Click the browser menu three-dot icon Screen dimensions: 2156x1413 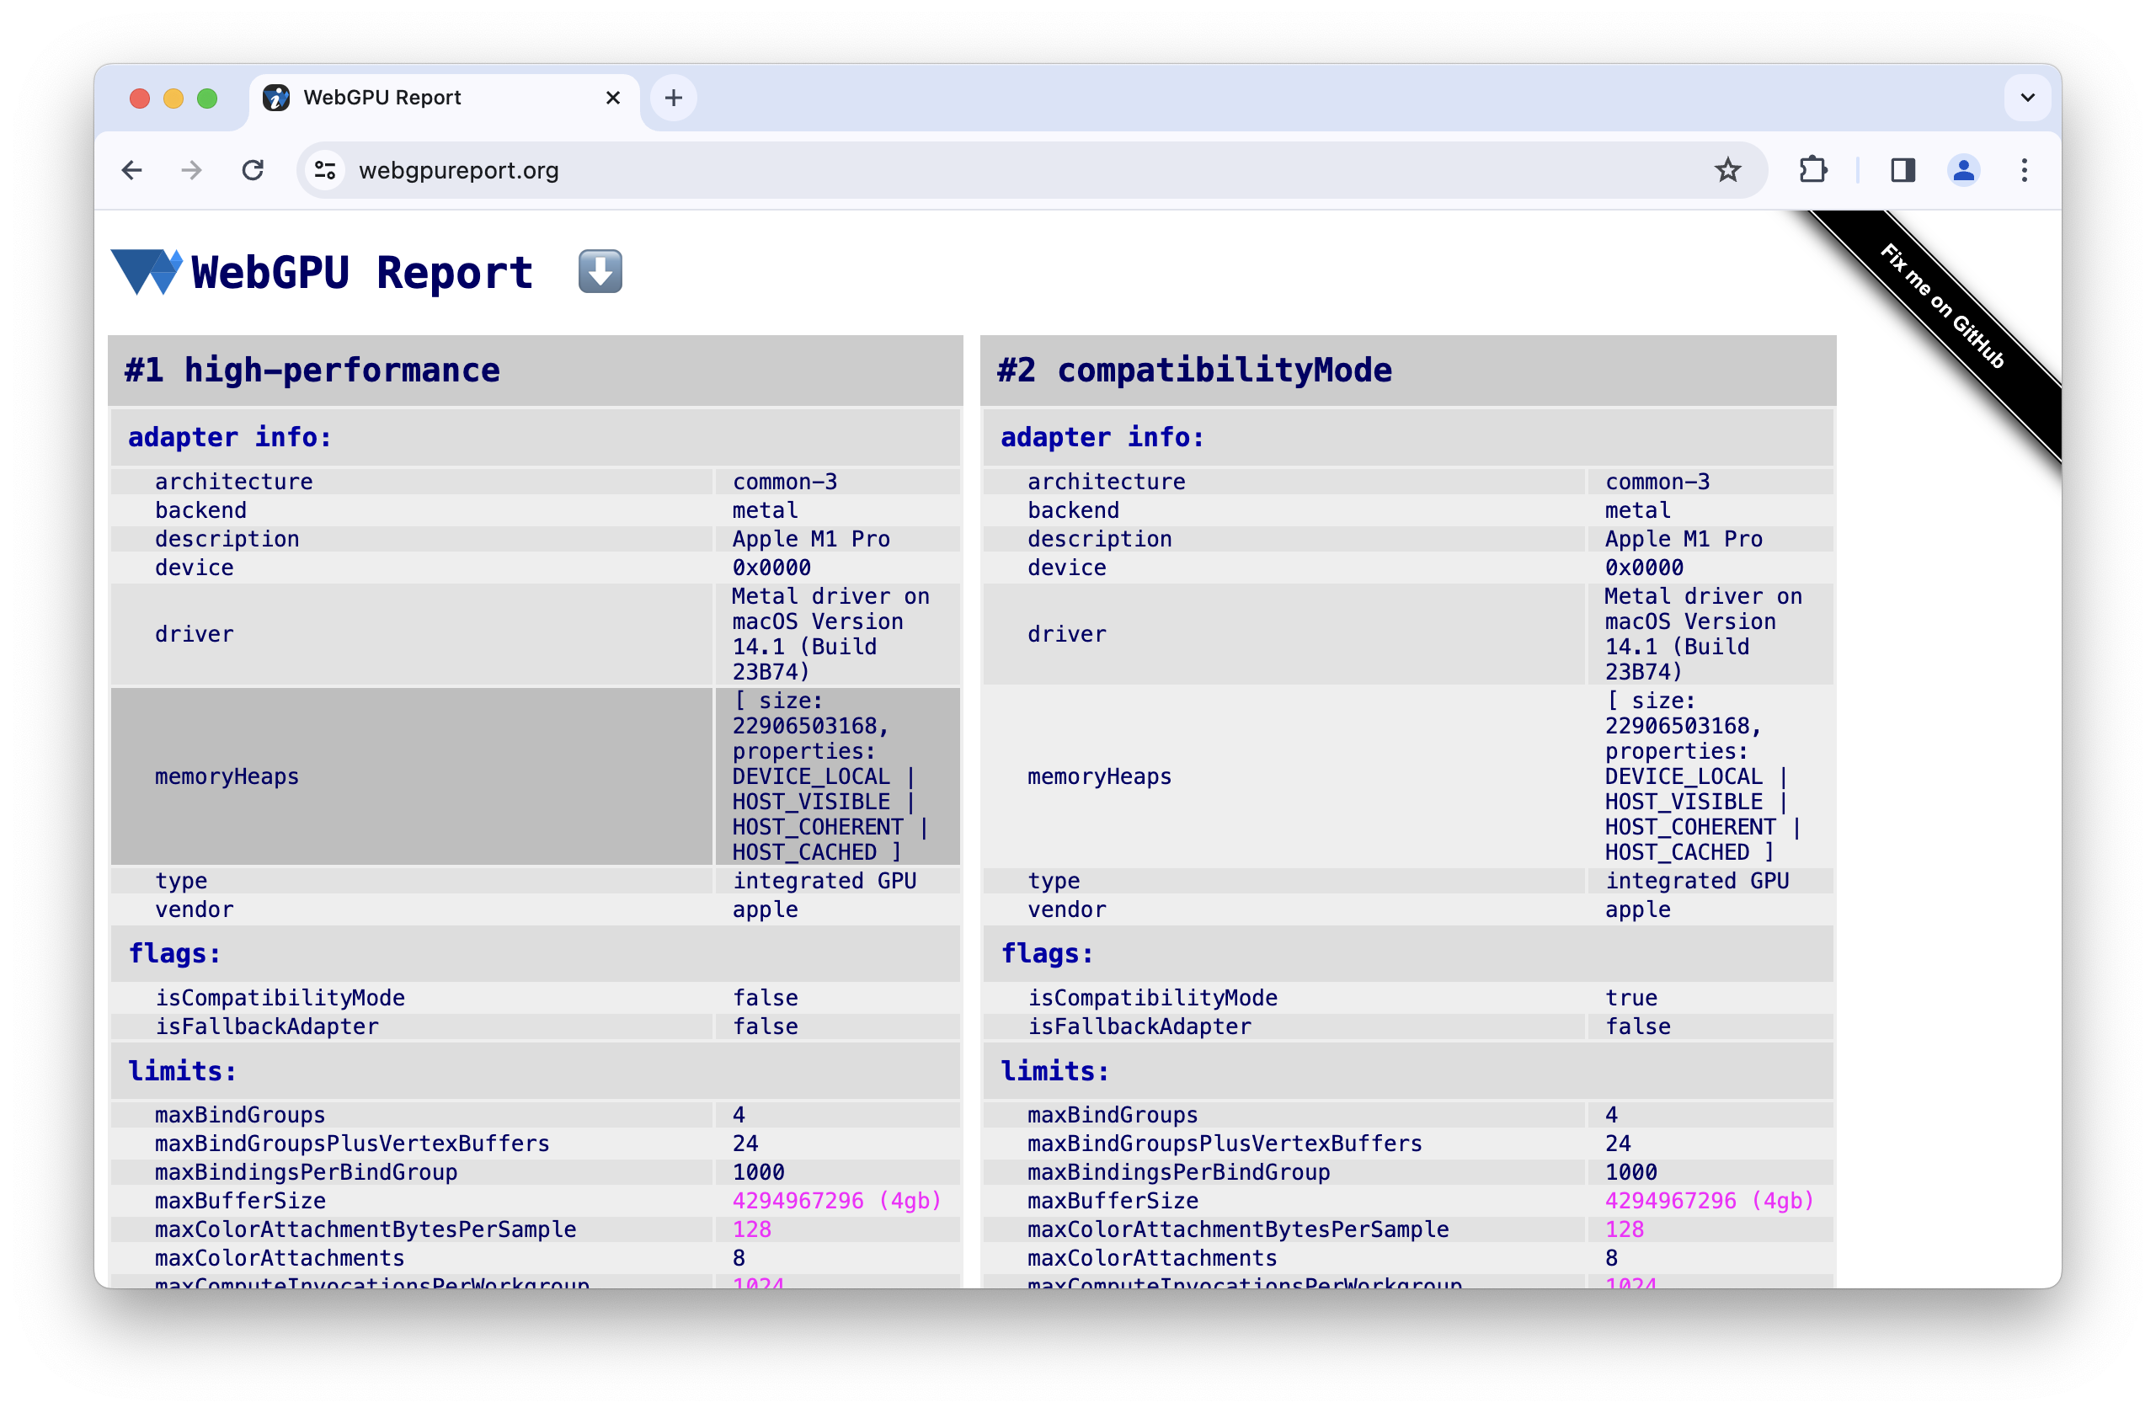point(2026,170)
